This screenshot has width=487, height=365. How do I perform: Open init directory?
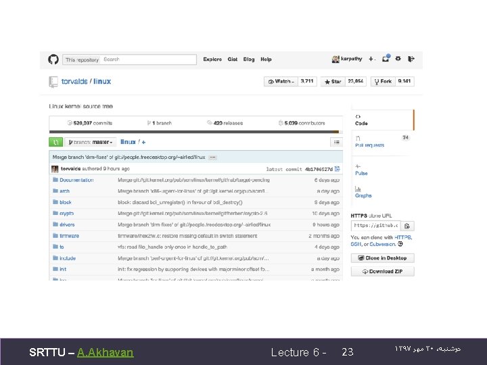[63, 270]
